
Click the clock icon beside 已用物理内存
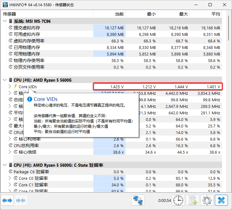pyautogui.click(x=11, y=47)
